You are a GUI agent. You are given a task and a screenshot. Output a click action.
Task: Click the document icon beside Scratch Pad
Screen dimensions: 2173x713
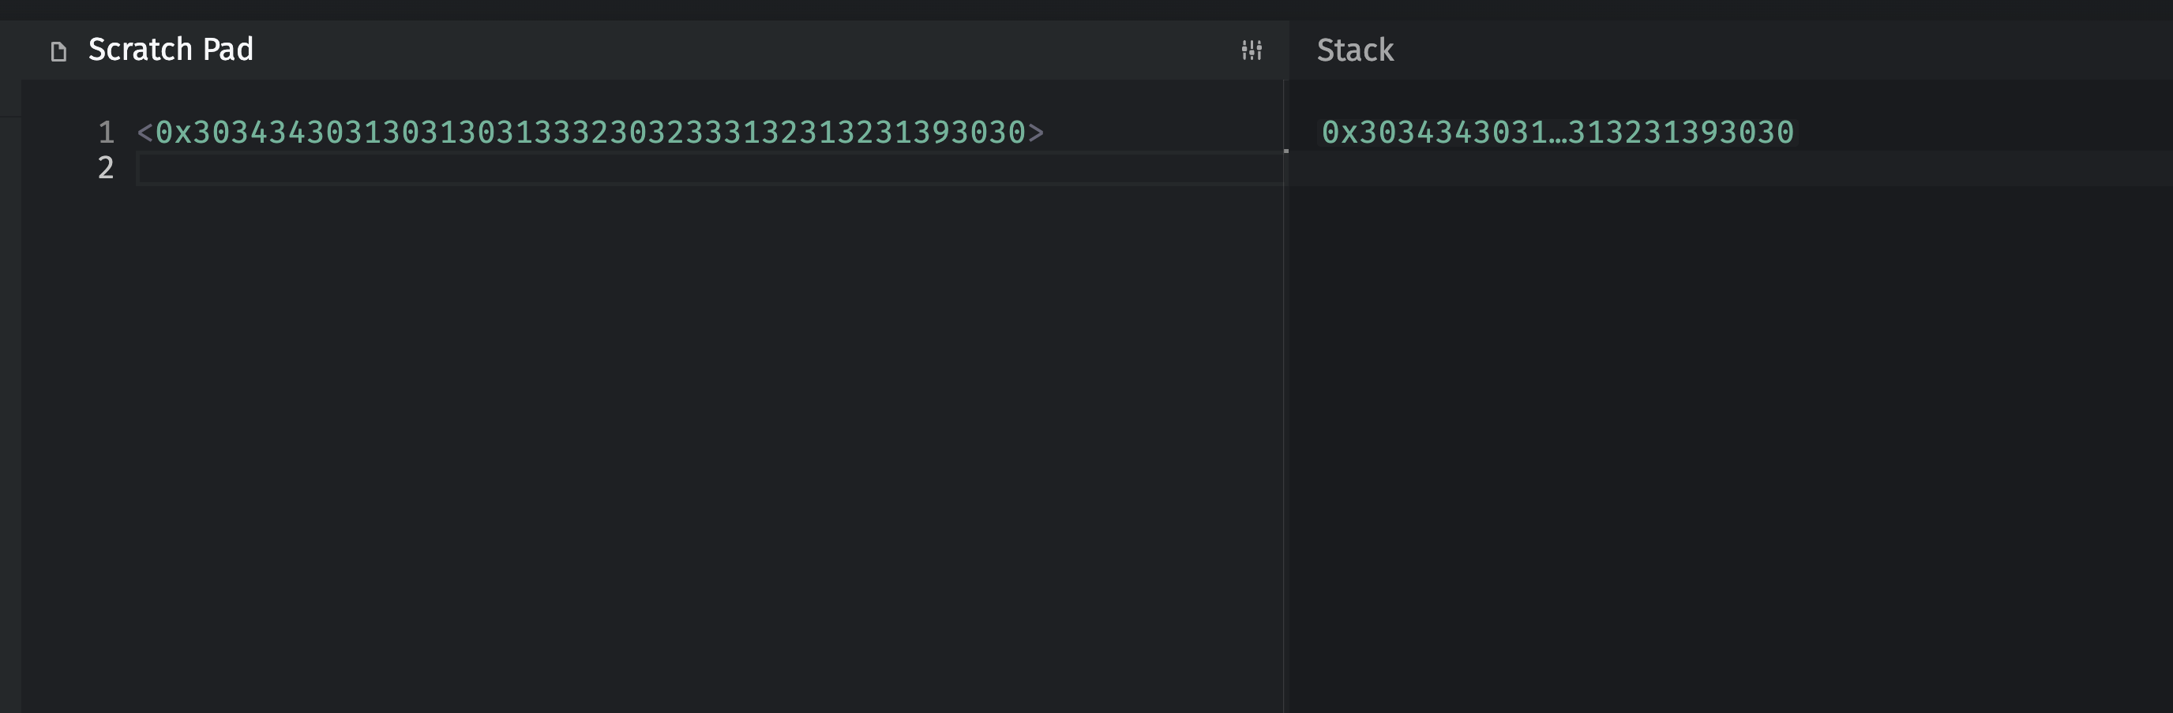click(x=58, y=51)
